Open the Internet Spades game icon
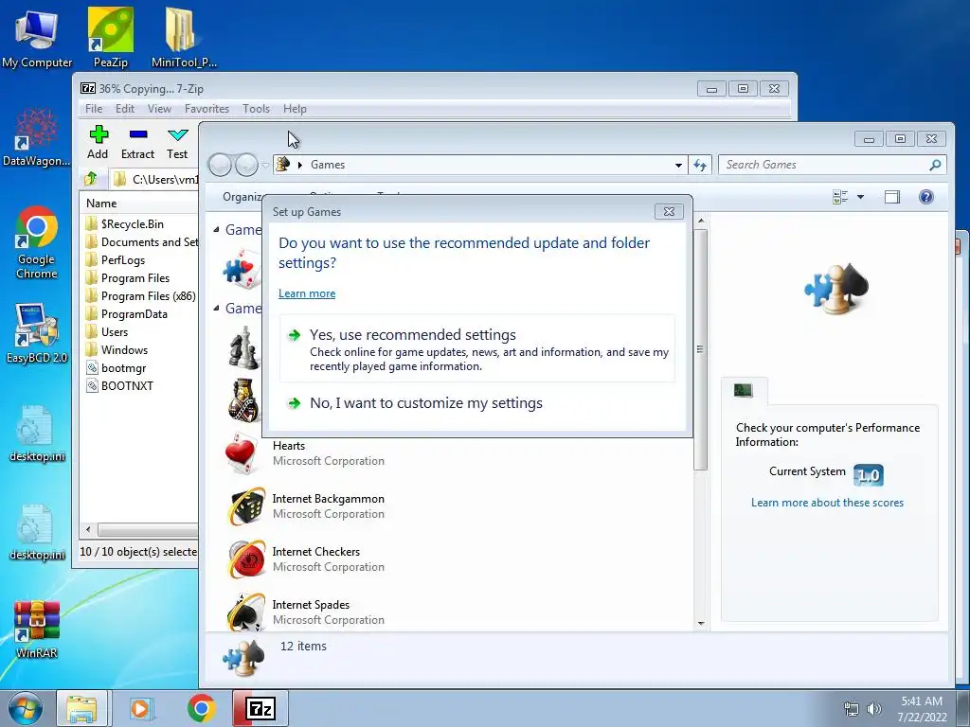The width and height of the screenshot is (970, 727). pyautogui.click(x=245, y=612)
